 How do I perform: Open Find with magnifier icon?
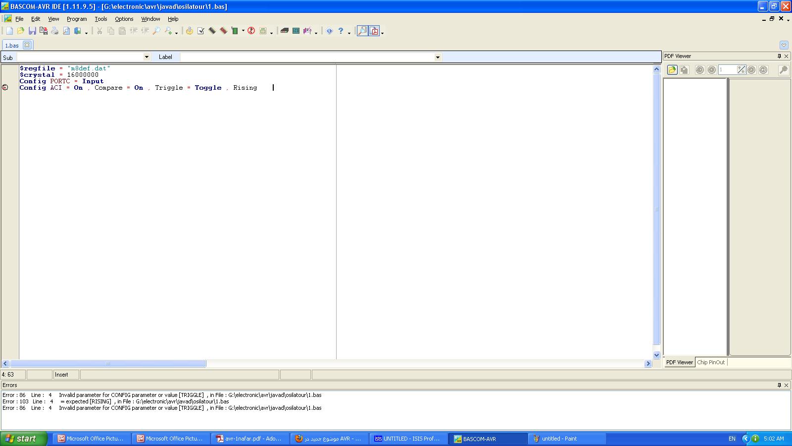click(156, 31)
